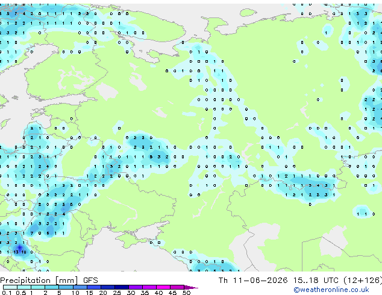Select legend swatch between 10 and 15

(80, 287)
